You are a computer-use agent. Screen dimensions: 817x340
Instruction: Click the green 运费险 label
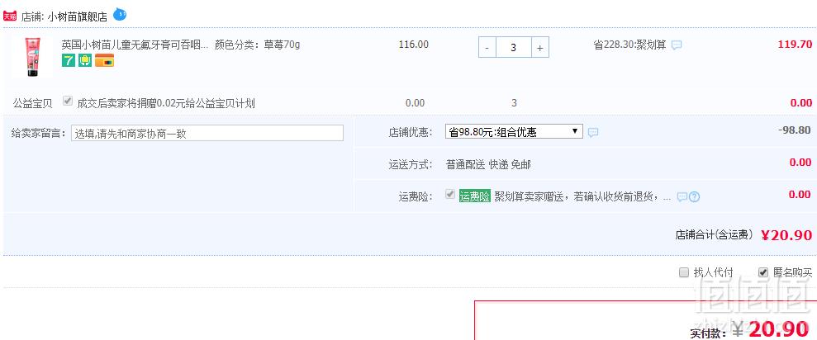click(475, 196)
